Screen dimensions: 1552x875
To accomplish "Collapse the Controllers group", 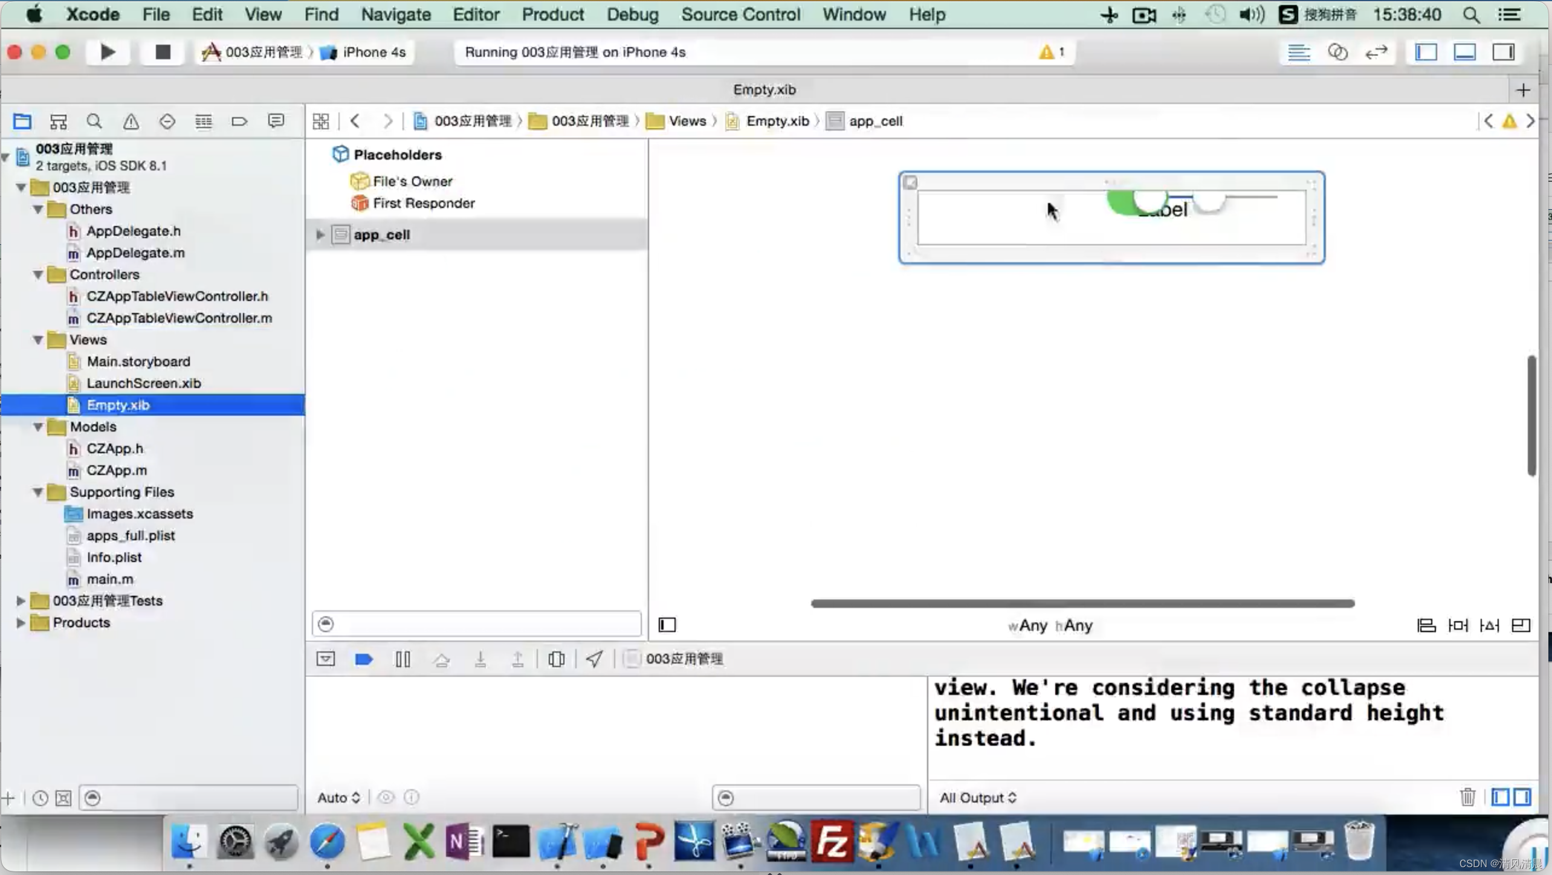I will (x=38, y=274).
